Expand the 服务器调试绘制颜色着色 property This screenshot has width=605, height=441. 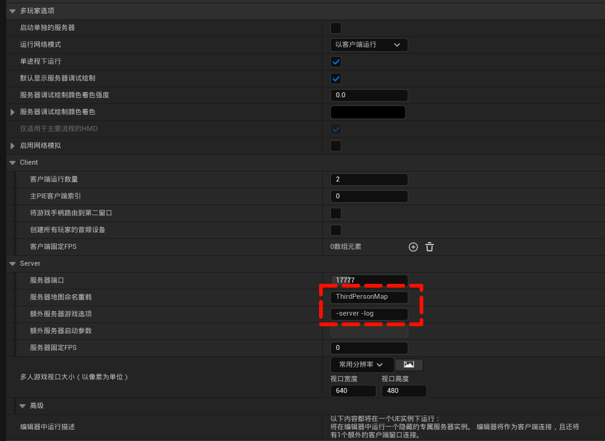click(12, 112)
